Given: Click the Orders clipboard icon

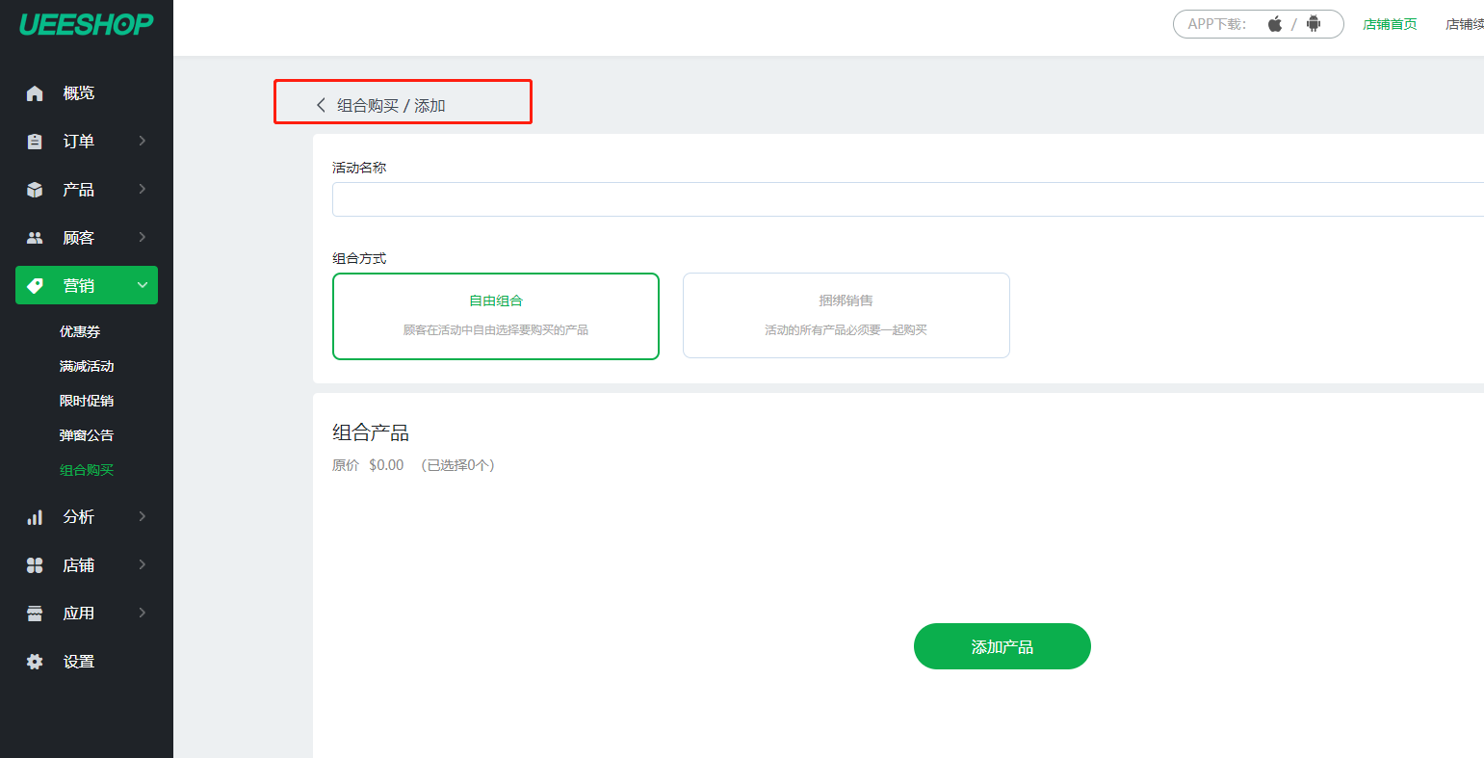Looking at the screenshot, I should point(35,142).
